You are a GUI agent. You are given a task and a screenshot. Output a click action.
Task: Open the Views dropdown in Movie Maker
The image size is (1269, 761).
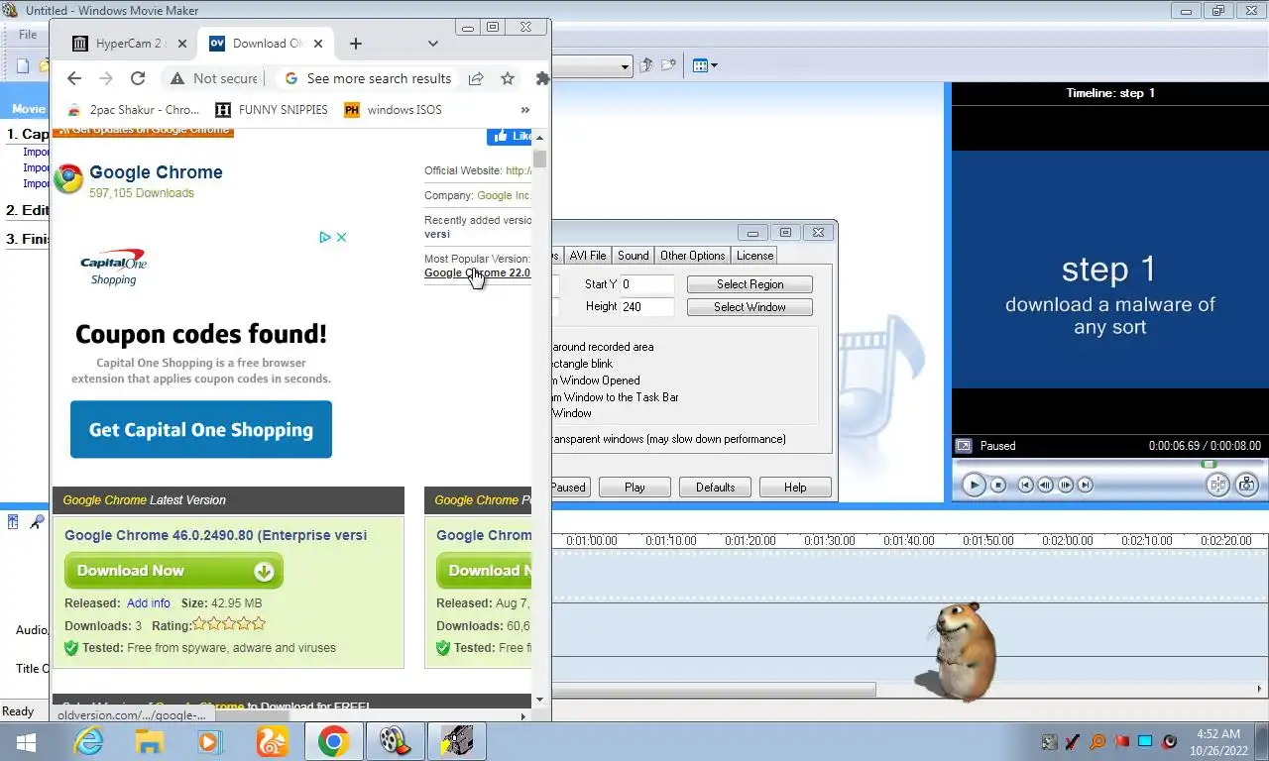coord(705,65)
